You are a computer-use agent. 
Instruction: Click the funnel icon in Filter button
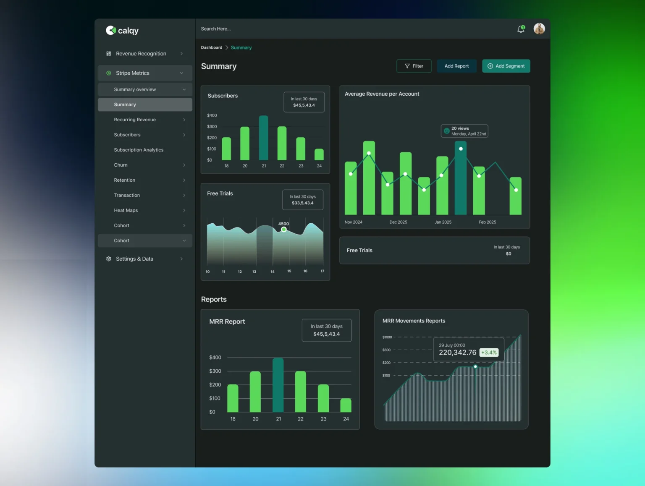(x=407, y=66)
